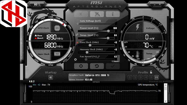Viewport: 187px width, 105px height.
Task: Click the Min : 42 graph value
Action: (37, 85)
